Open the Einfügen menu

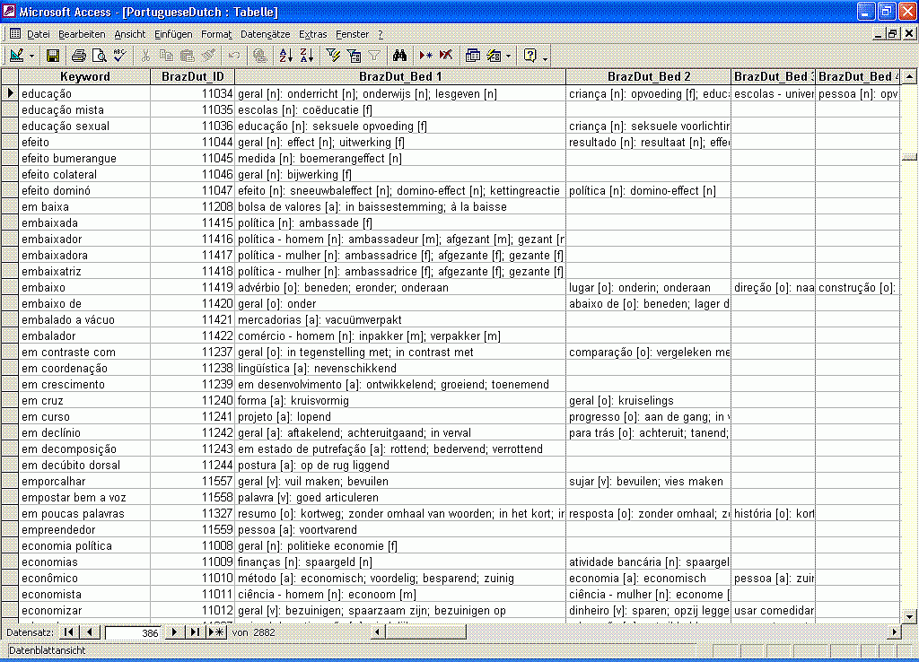pos(173,35)
